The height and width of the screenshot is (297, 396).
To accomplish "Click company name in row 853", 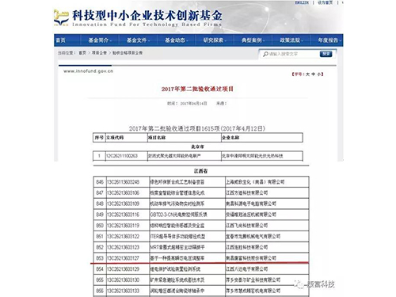I will pyautogui.click(x=251, y=258).
